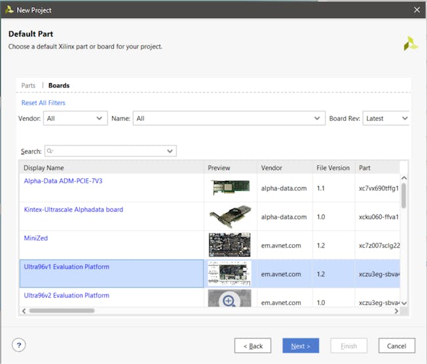Image resolution: width=427 pixels, height=364 pixels.
Task: Click the Finish button
Action: (349, 346)
